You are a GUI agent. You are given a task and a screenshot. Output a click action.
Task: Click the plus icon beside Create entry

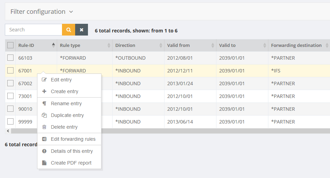pyautogui.click(x=44, y=91)
